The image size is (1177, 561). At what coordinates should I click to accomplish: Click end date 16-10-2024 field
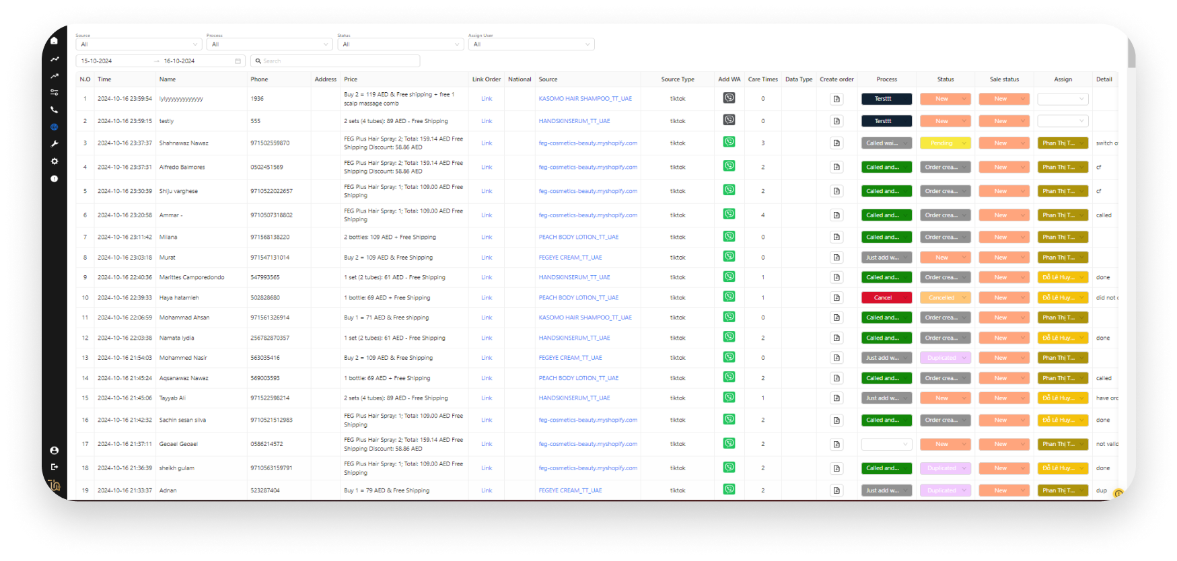pos(197,61)
